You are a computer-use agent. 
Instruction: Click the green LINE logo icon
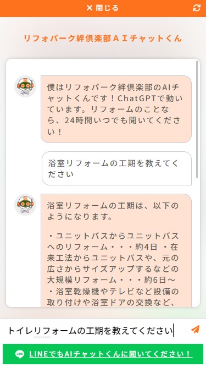[20, 354]
